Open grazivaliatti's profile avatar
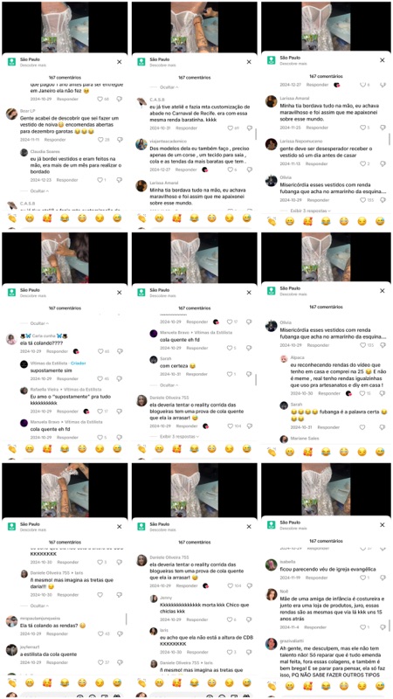Screen dimensions: 393x699 pyautogui.click(x=272, y=644)
